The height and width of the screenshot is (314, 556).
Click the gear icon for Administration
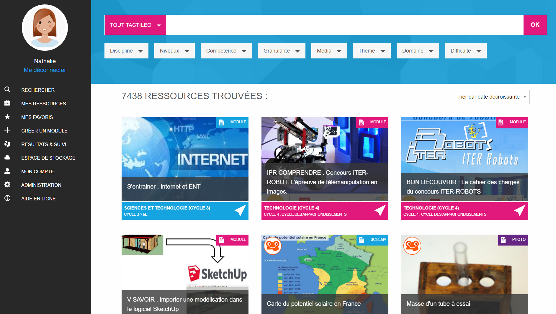[x=7, y=185]
